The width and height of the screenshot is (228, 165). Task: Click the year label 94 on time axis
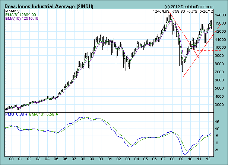[47, 159]
